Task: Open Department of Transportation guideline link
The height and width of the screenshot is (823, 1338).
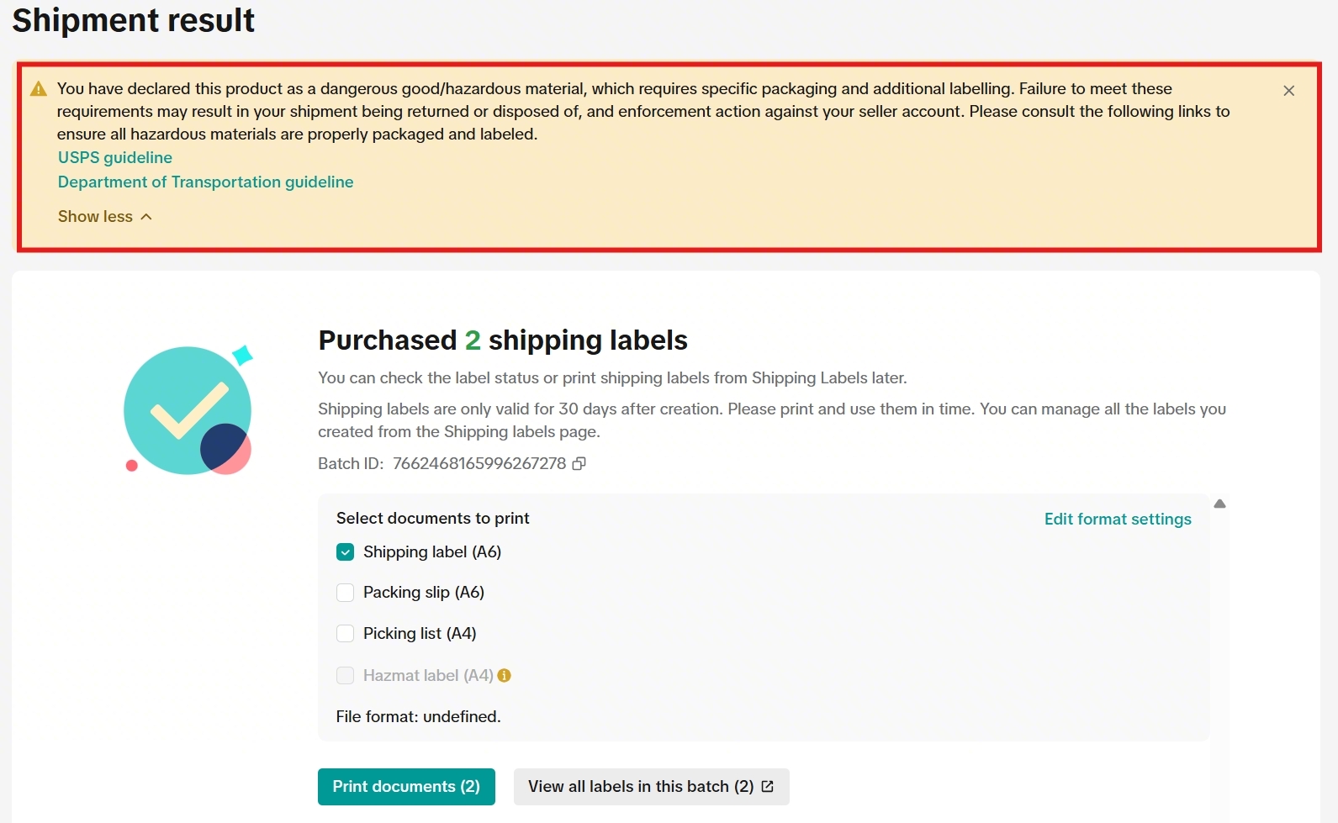Action: point(206,182)
